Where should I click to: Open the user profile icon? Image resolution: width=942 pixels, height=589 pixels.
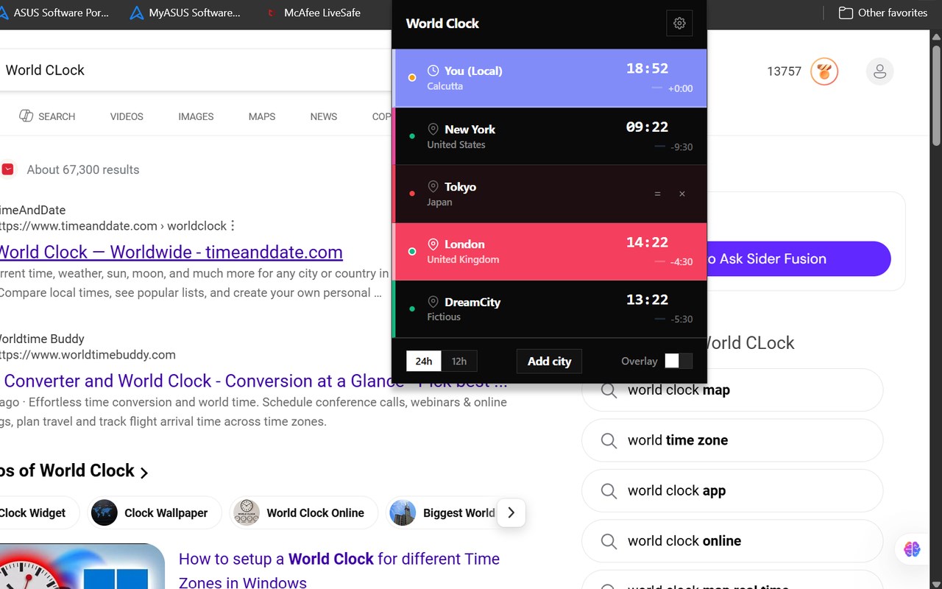pyautogui.click(x=879, y=71)
